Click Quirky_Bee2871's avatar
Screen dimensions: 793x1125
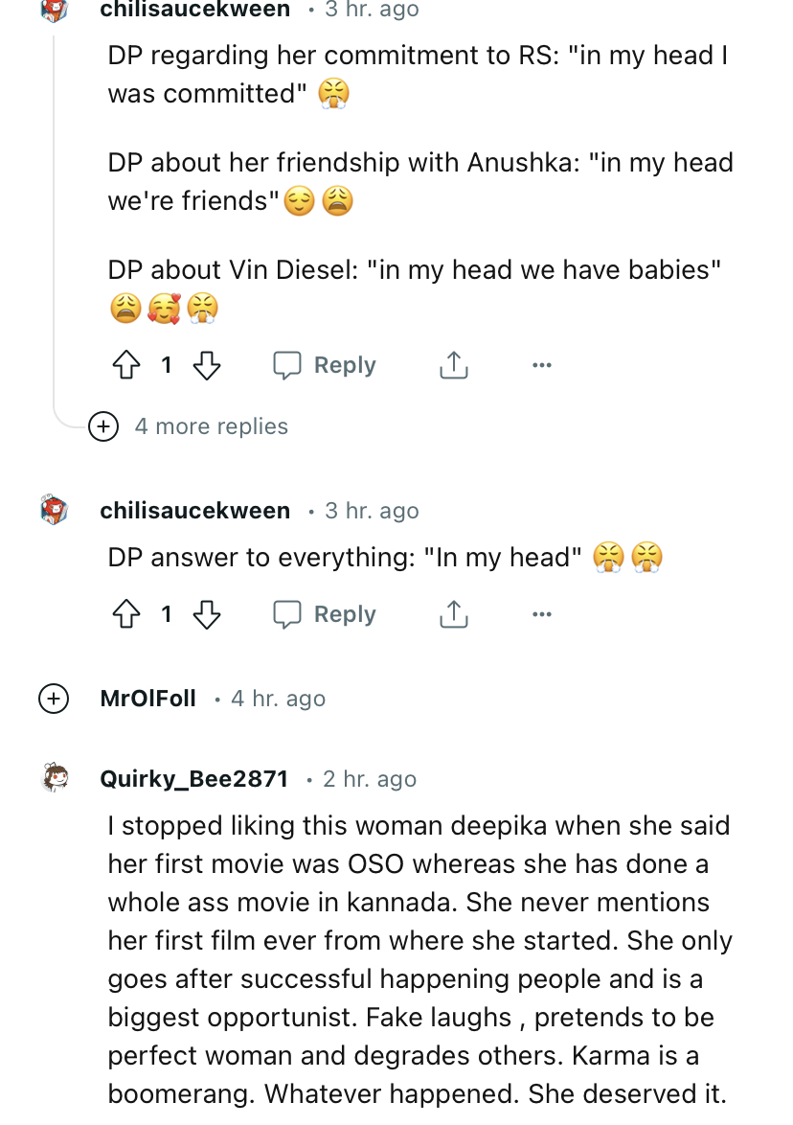[x=55, y=778]
